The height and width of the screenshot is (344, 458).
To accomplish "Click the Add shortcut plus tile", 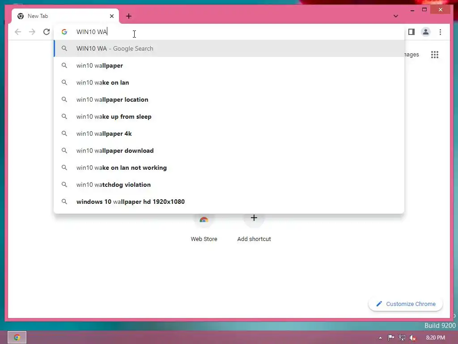I will (x=254, y=228).
